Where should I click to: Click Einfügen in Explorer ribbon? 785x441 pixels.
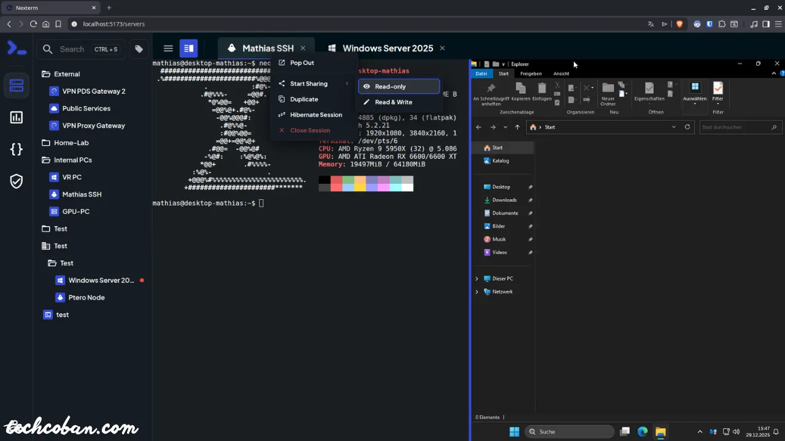[x=542, y=91]
